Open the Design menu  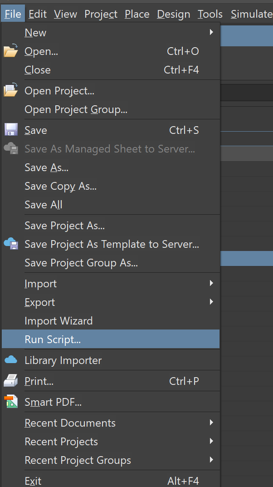[x=173, y=14]
